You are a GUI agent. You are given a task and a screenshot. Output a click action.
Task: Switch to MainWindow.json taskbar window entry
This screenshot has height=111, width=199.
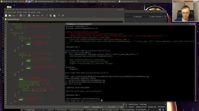coord(129,1)
